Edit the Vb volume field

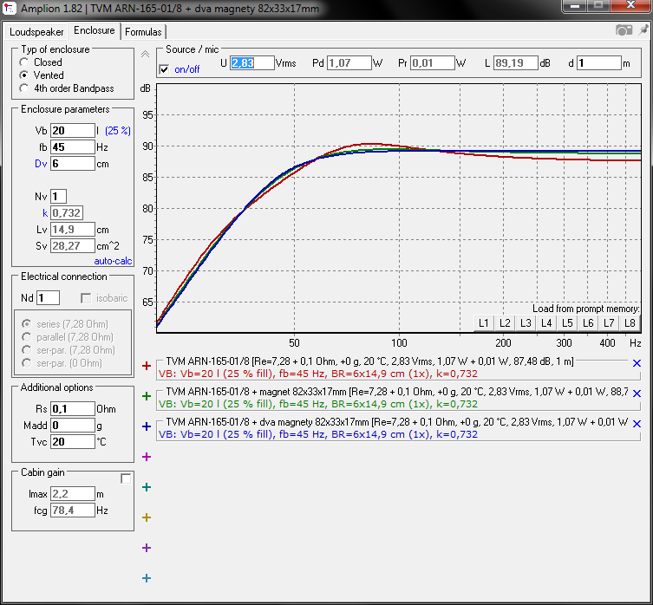tap(73, 130)
